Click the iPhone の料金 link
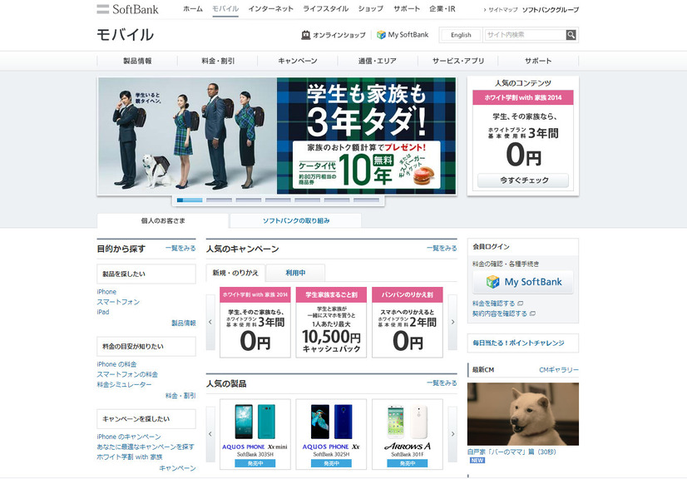This screenshot has height=479, width=687. [x=116, y=364]
